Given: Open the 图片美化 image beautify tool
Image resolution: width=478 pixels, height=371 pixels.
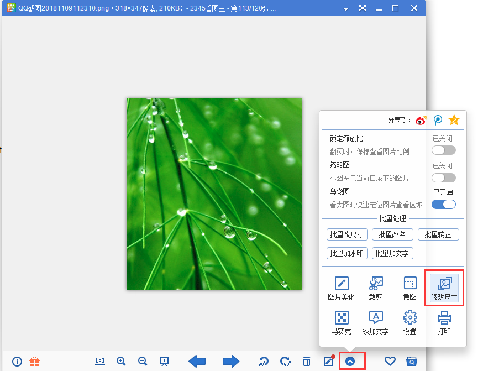Looking at the screenshot, I should coord(341,288).
